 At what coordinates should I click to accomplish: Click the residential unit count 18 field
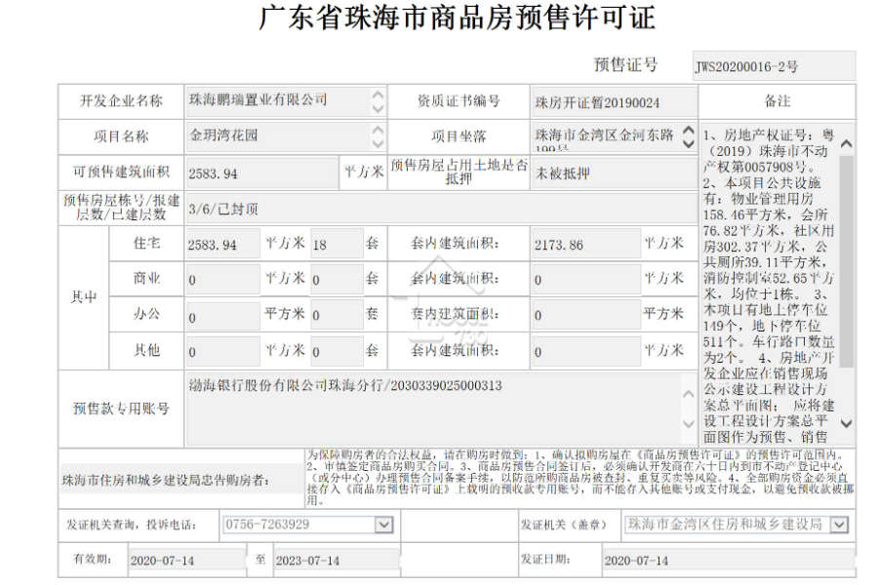[338, 244]
